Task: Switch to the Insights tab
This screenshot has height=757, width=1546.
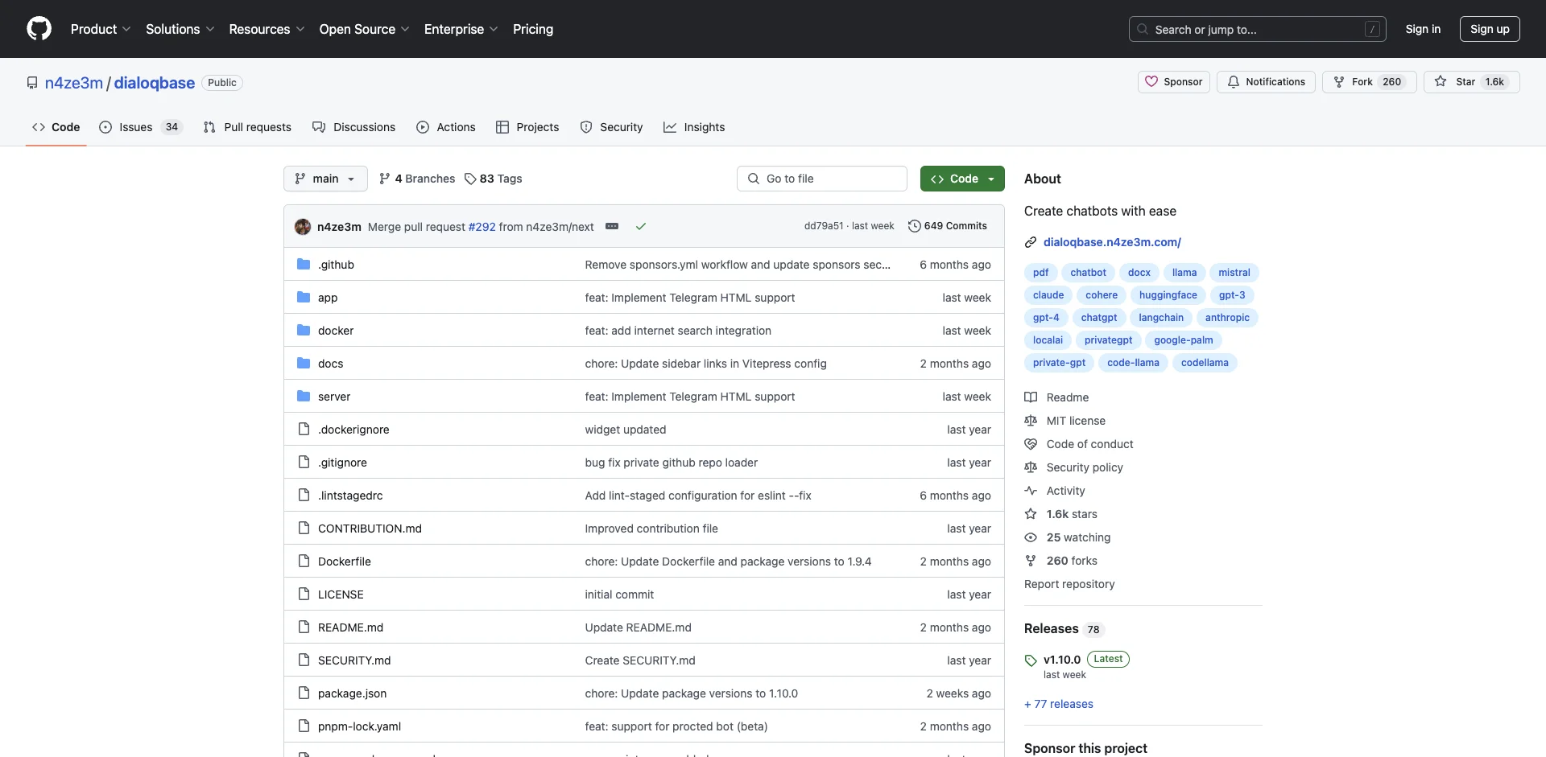Action: tap(694, 127)
